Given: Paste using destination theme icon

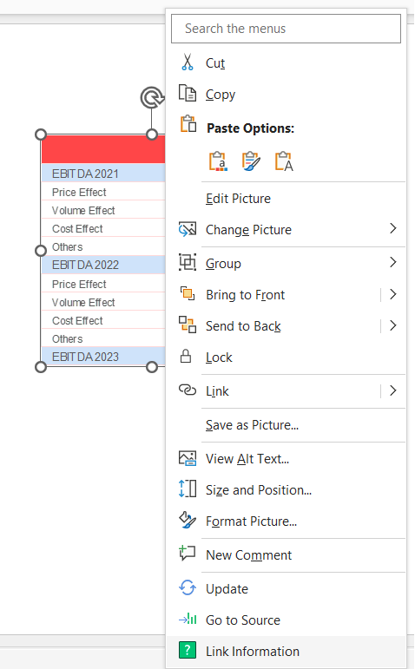Looking at the screenshot, I should click(x=218, y=161).
